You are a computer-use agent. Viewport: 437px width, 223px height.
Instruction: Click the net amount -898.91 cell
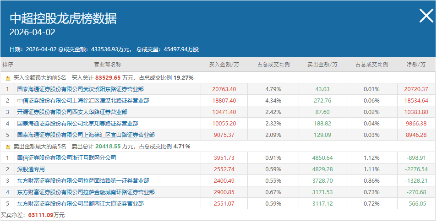(x=416, y=158)
